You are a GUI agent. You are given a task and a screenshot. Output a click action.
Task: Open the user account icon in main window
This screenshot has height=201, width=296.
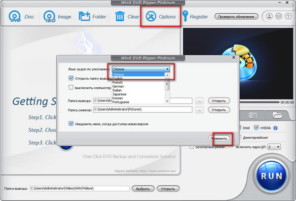tap(269, 16)
